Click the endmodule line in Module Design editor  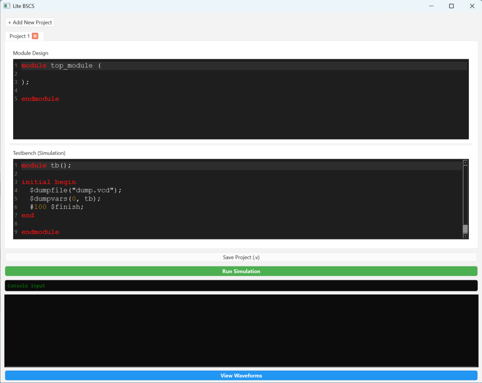tap(40, 99)
